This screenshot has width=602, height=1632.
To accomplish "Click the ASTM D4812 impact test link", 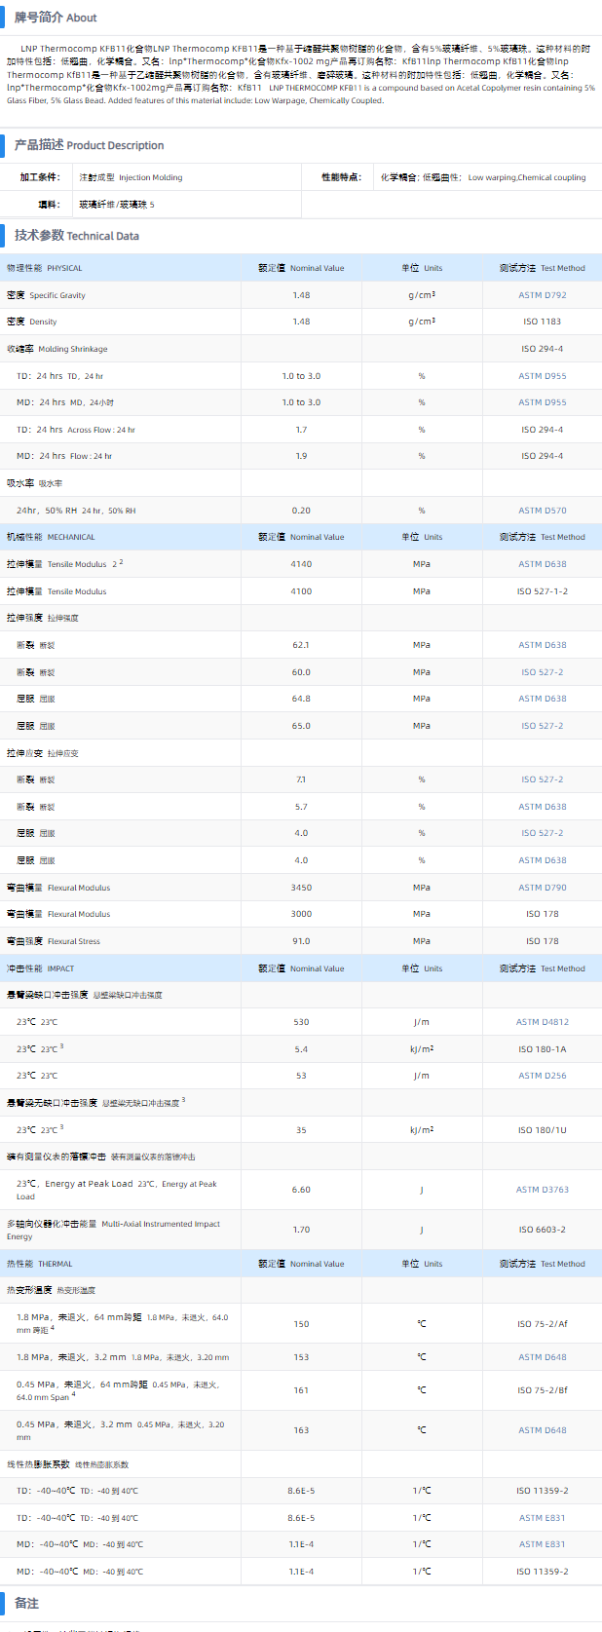I will (542, 1022).
